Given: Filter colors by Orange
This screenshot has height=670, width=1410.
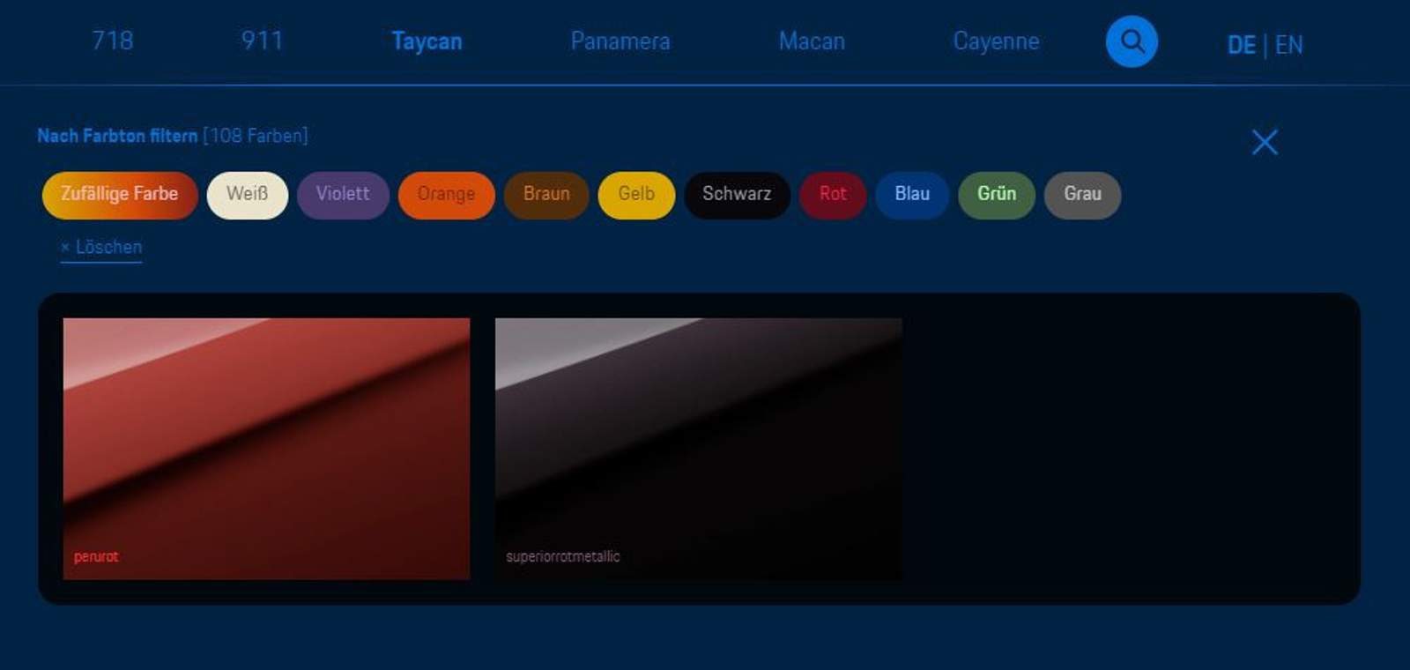Looking at the screenshot, I should [446, 195].
